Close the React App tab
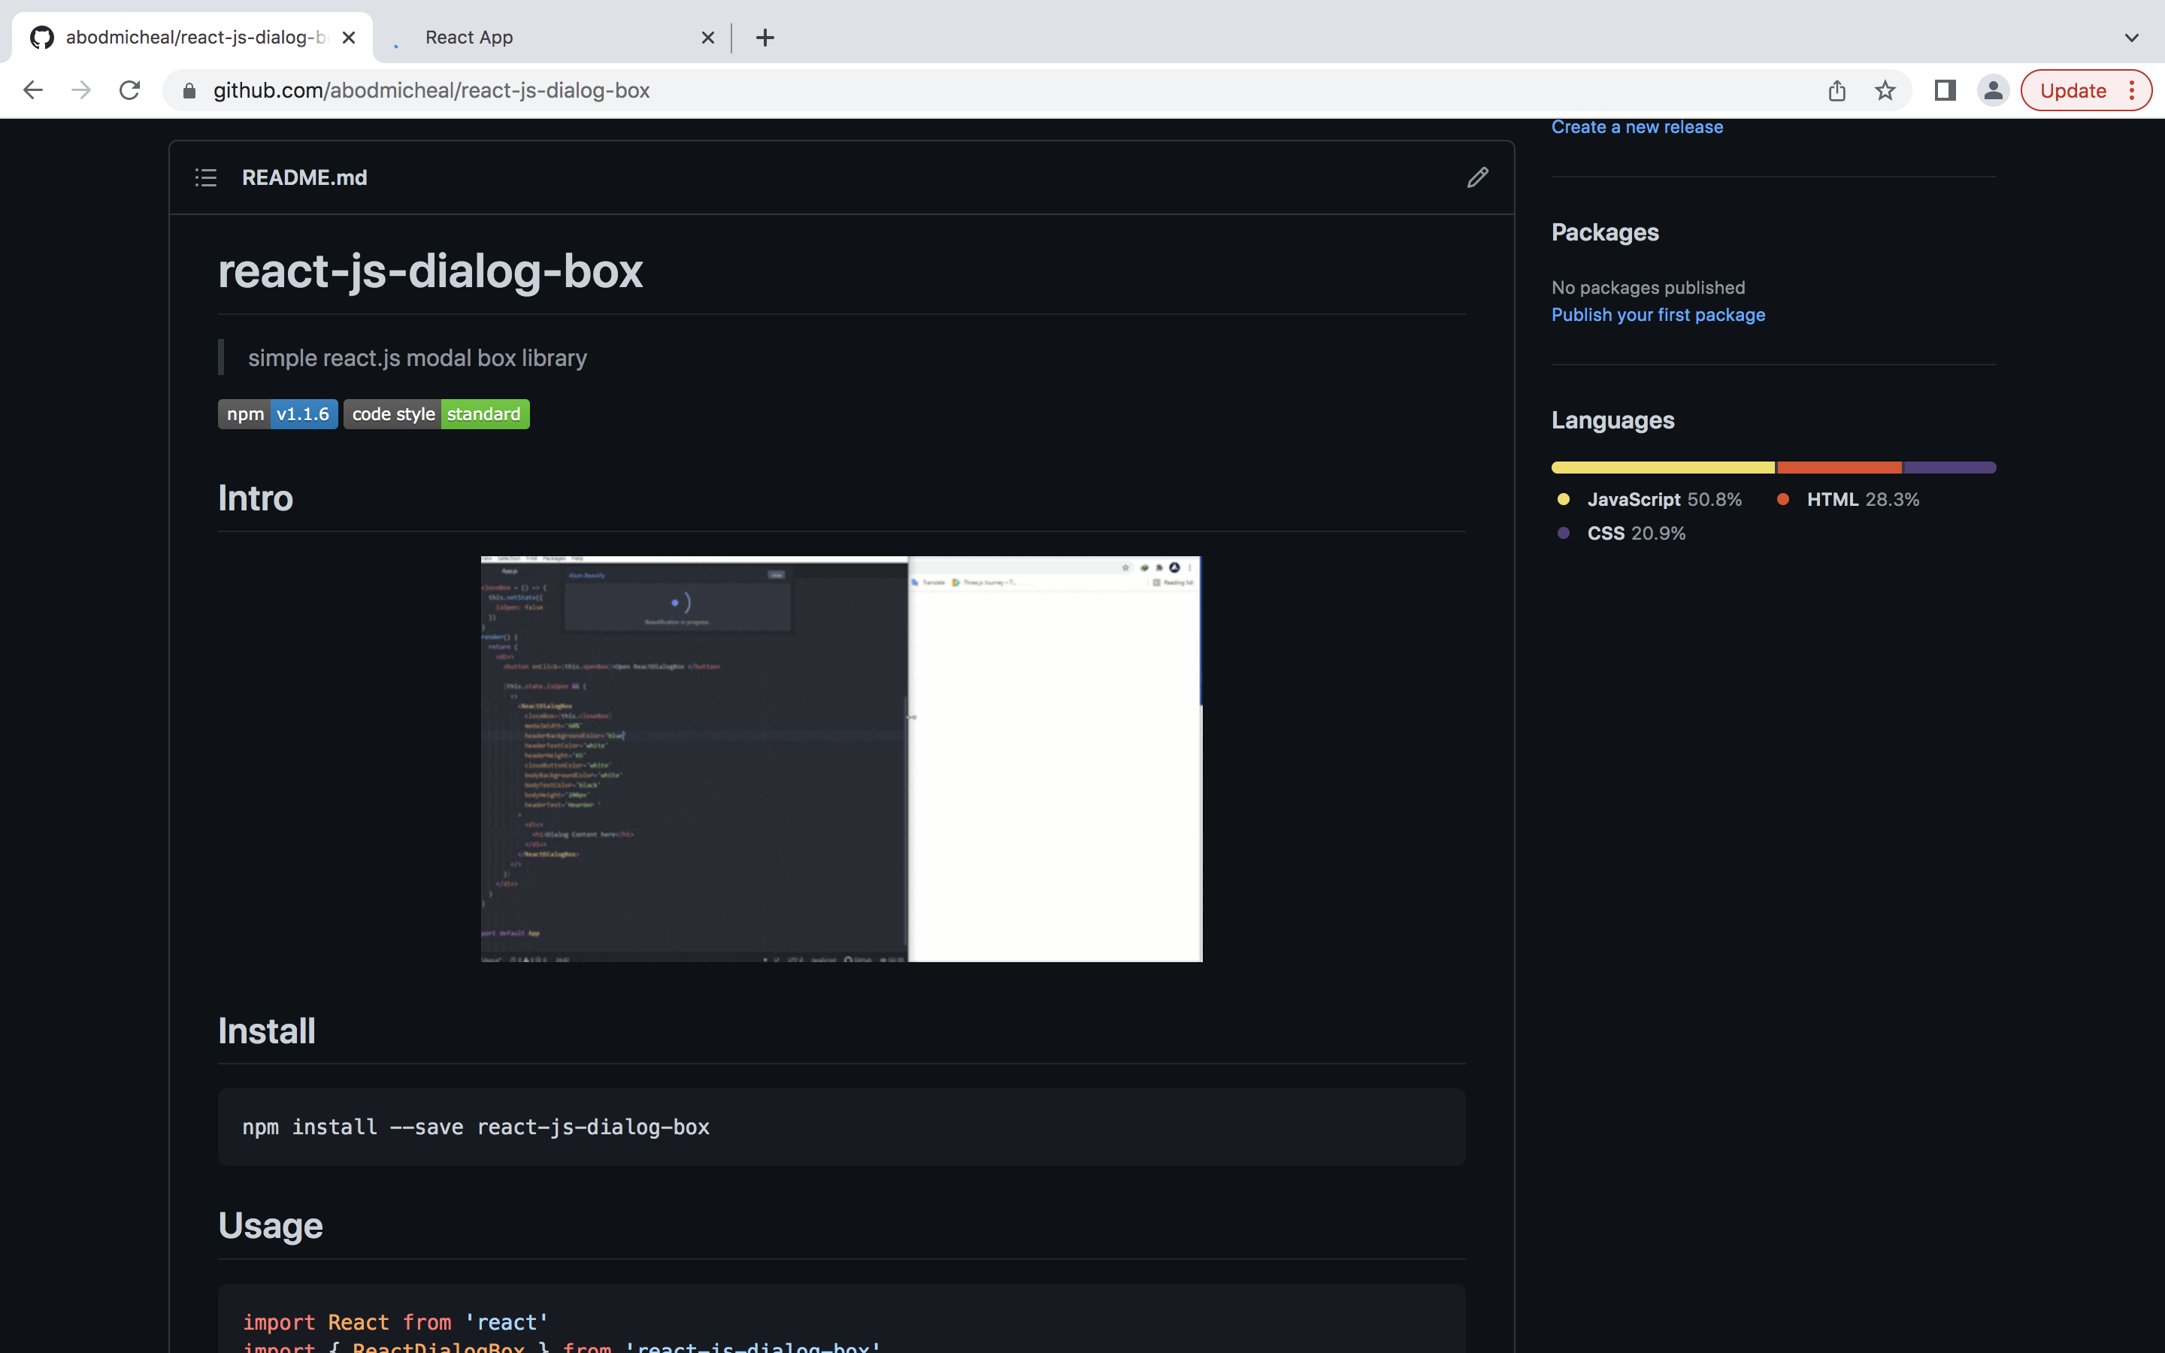 (x=707, y=38)
